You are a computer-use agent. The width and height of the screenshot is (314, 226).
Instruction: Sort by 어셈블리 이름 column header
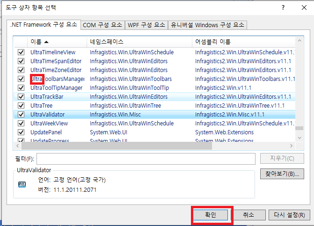tap(243, 42)
